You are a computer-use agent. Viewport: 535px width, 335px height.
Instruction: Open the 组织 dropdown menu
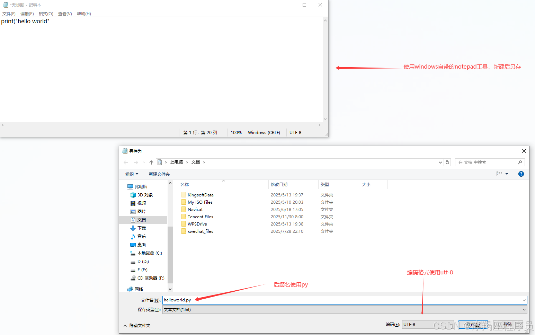click(132, 174)
